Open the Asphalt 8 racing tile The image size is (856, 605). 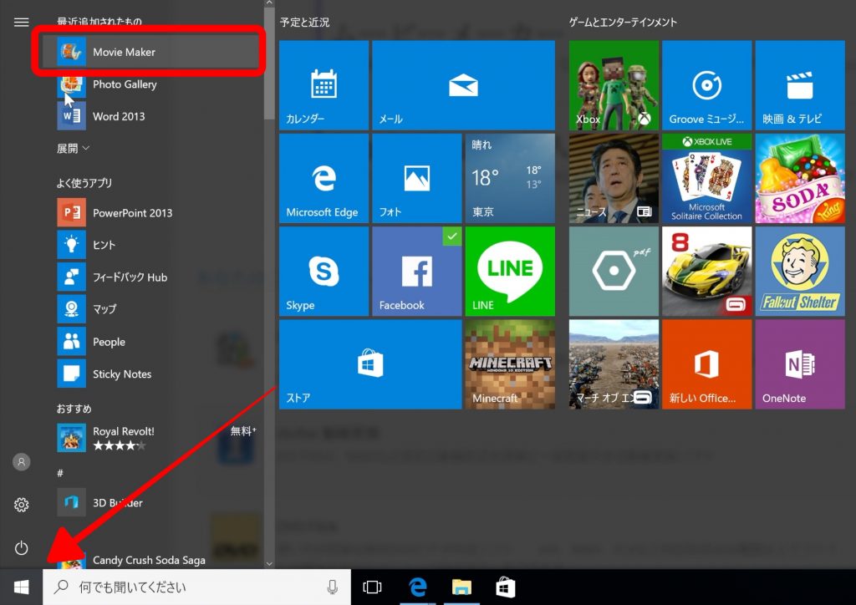tap(707, 271)
